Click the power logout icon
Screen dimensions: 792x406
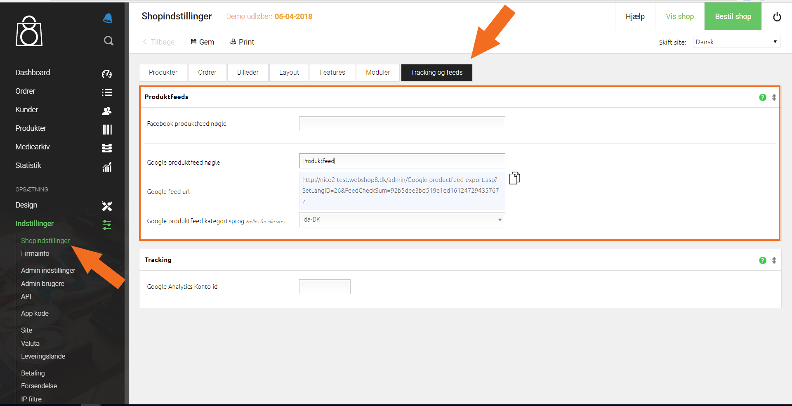point(777,17)
